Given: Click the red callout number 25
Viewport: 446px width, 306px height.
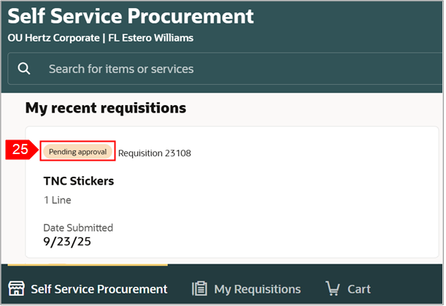Looking at the screenshot, I should coord(21,150).
